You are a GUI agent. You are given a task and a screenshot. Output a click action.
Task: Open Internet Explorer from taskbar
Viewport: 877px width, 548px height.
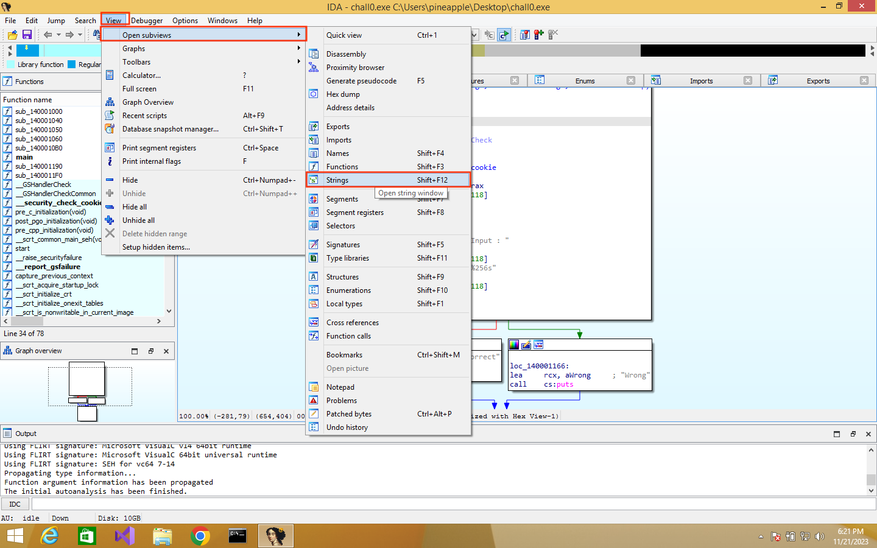pyautogui.click(x=50, y=536)
